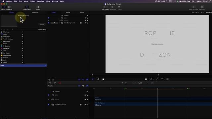The height and width of the screenshot is (119, 212).
Task: Expand Title Background group in Layers list
Action: tap(60, 23)
